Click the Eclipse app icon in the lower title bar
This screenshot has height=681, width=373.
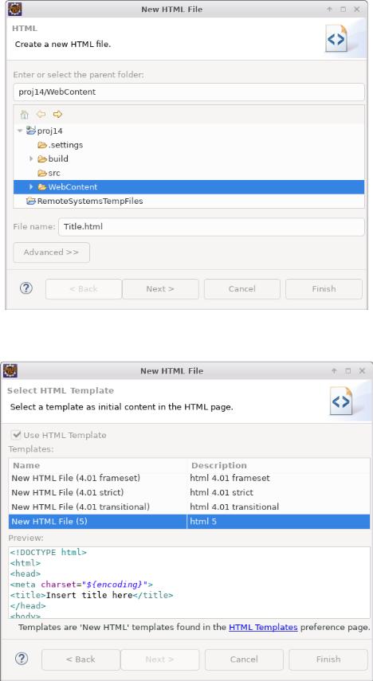point(10,370)
